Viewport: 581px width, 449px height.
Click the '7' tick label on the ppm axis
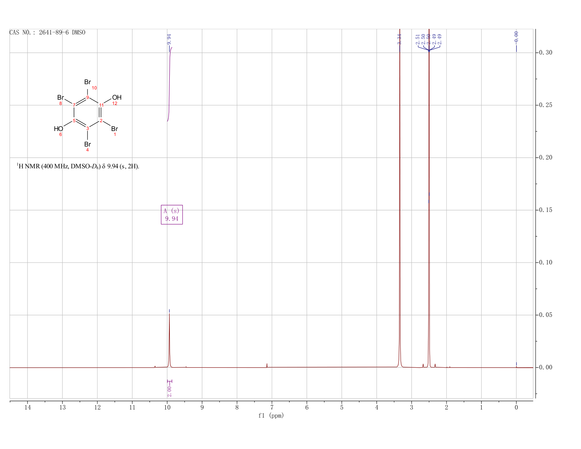tap(272, 407)
